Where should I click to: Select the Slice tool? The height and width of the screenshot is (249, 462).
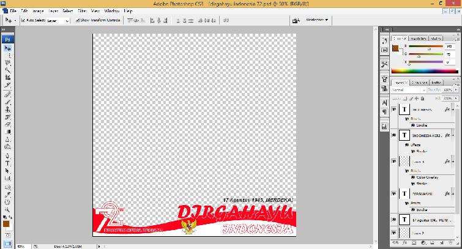point(8,85)
